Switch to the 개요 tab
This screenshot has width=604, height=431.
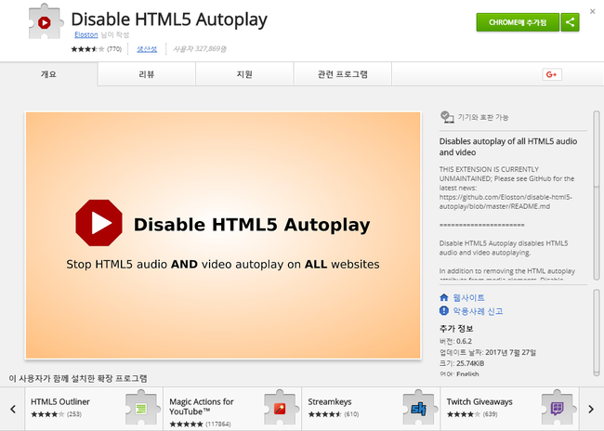49,74
